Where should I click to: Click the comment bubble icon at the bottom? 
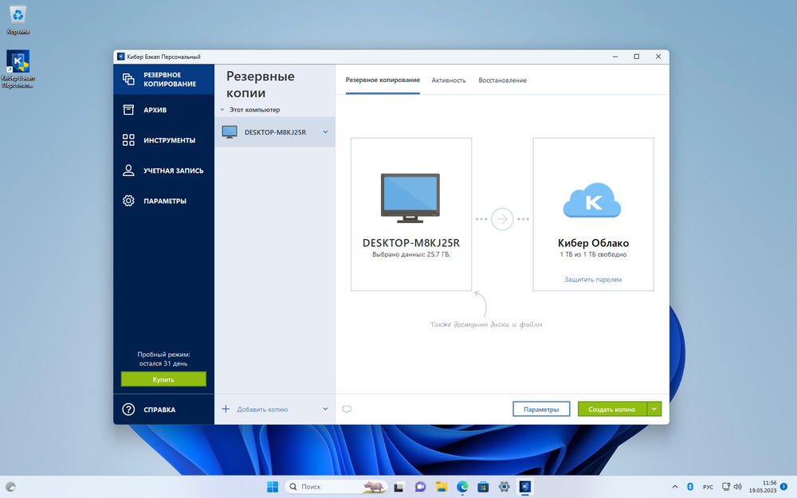(x=347, y=409)
